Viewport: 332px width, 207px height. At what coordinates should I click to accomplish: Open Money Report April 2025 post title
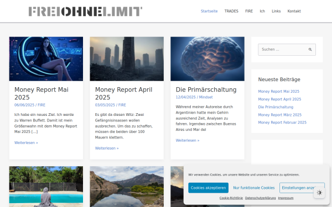123,94
